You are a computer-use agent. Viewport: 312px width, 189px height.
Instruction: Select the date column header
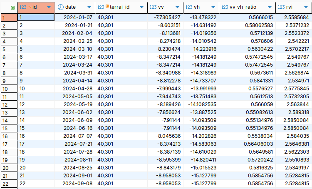(75, 8)
